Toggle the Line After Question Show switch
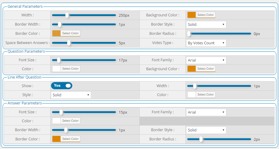279x149 pixels. click(62, 86)
